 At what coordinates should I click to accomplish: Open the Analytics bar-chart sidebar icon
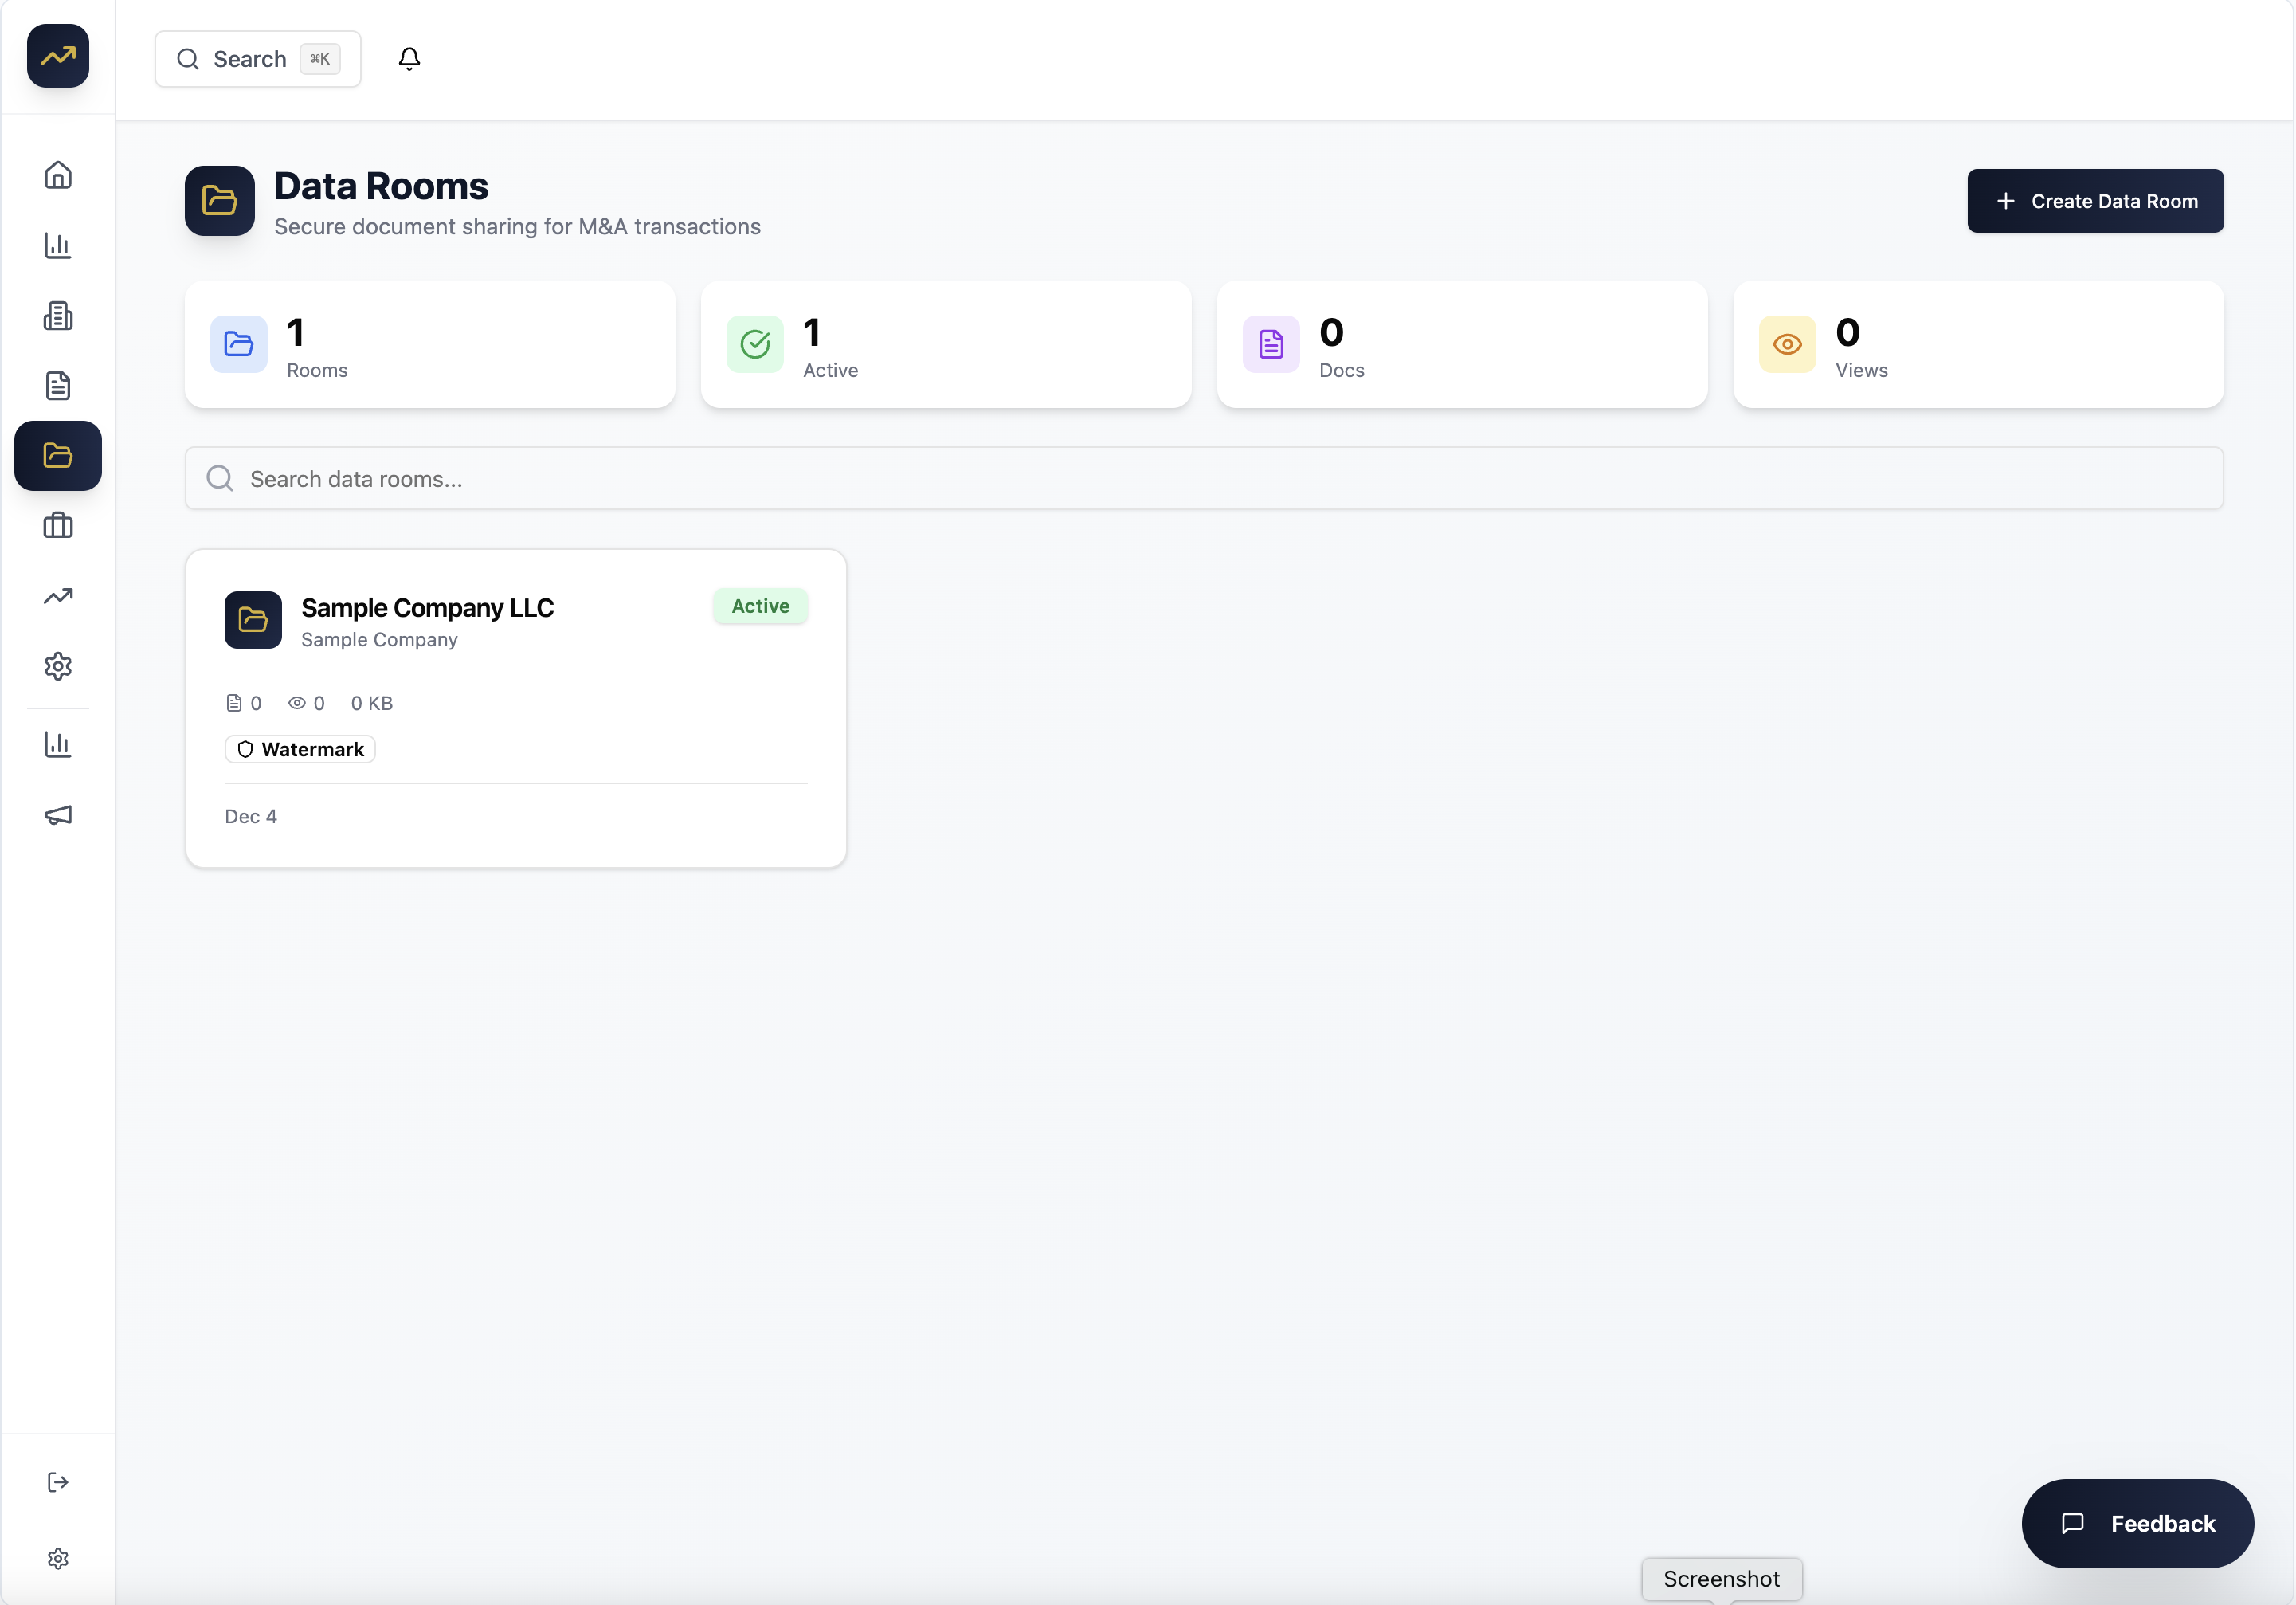(57, 245)
